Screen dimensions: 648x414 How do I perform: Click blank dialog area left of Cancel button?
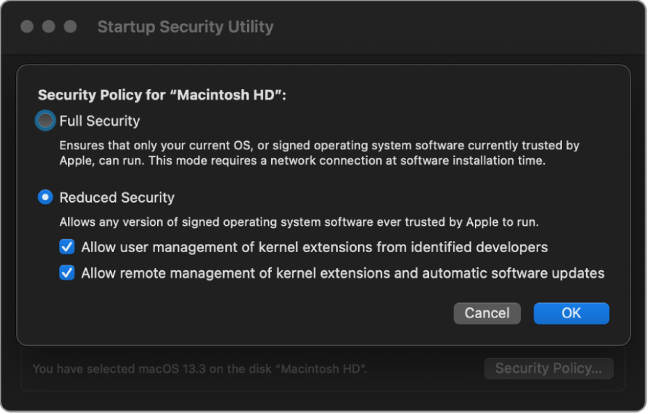(x=243, y=313)
